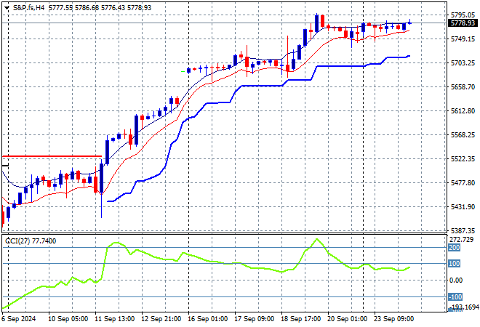Screen dimensions: 480x327
Task: Click the current price tag 5778.93
Action: click(463, 23)
